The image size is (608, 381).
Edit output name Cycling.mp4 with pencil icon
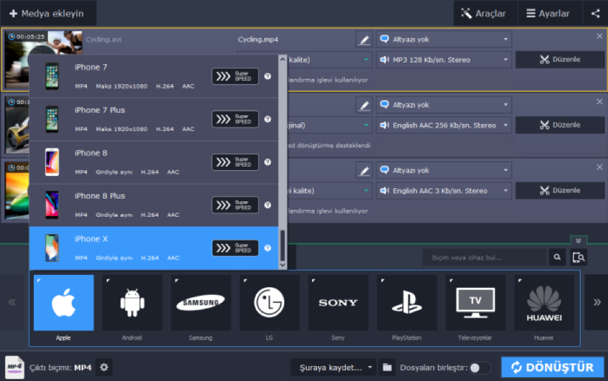click(x=364, y=39)
